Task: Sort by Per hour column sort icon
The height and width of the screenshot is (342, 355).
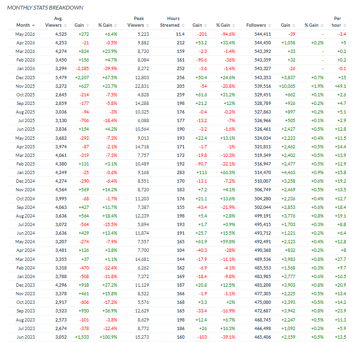Action: click(345, 25)
